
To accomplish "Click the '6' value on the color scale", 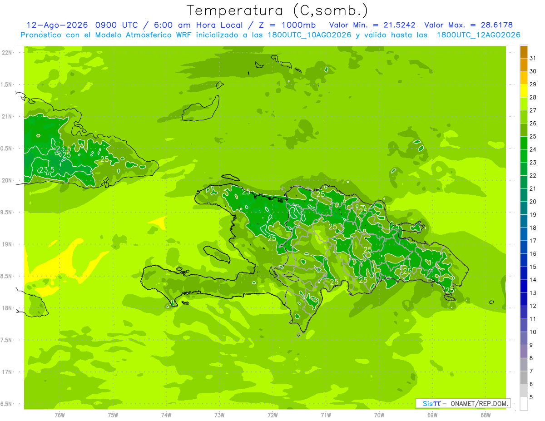I will pyautogui.click(x=531, y=384).
